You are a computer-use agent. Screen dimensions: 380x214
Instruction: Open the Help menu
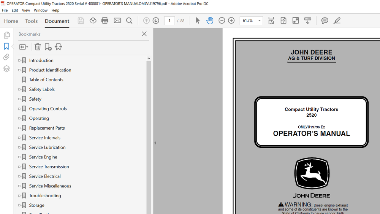(x=55, y=10)
